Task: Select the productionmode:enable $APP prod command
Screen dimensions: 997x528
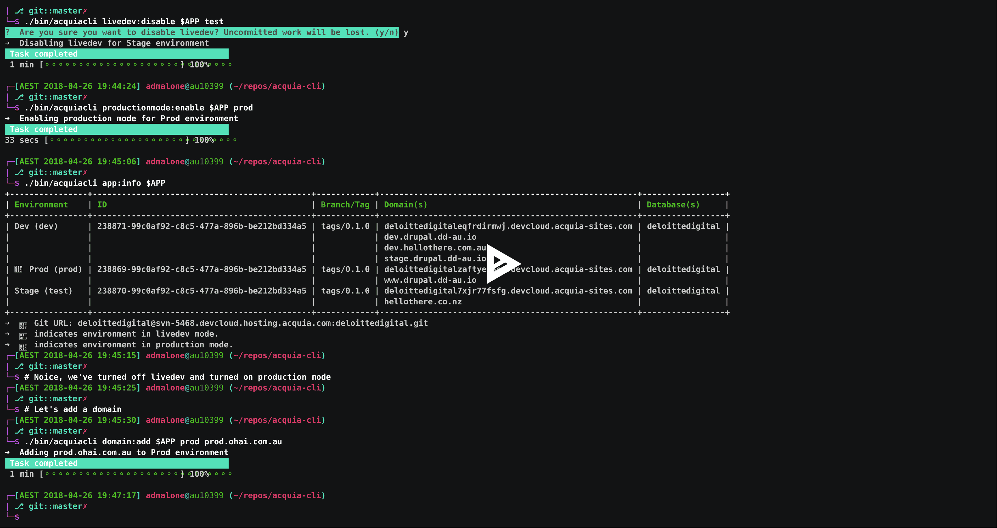Action: point(139,108)
